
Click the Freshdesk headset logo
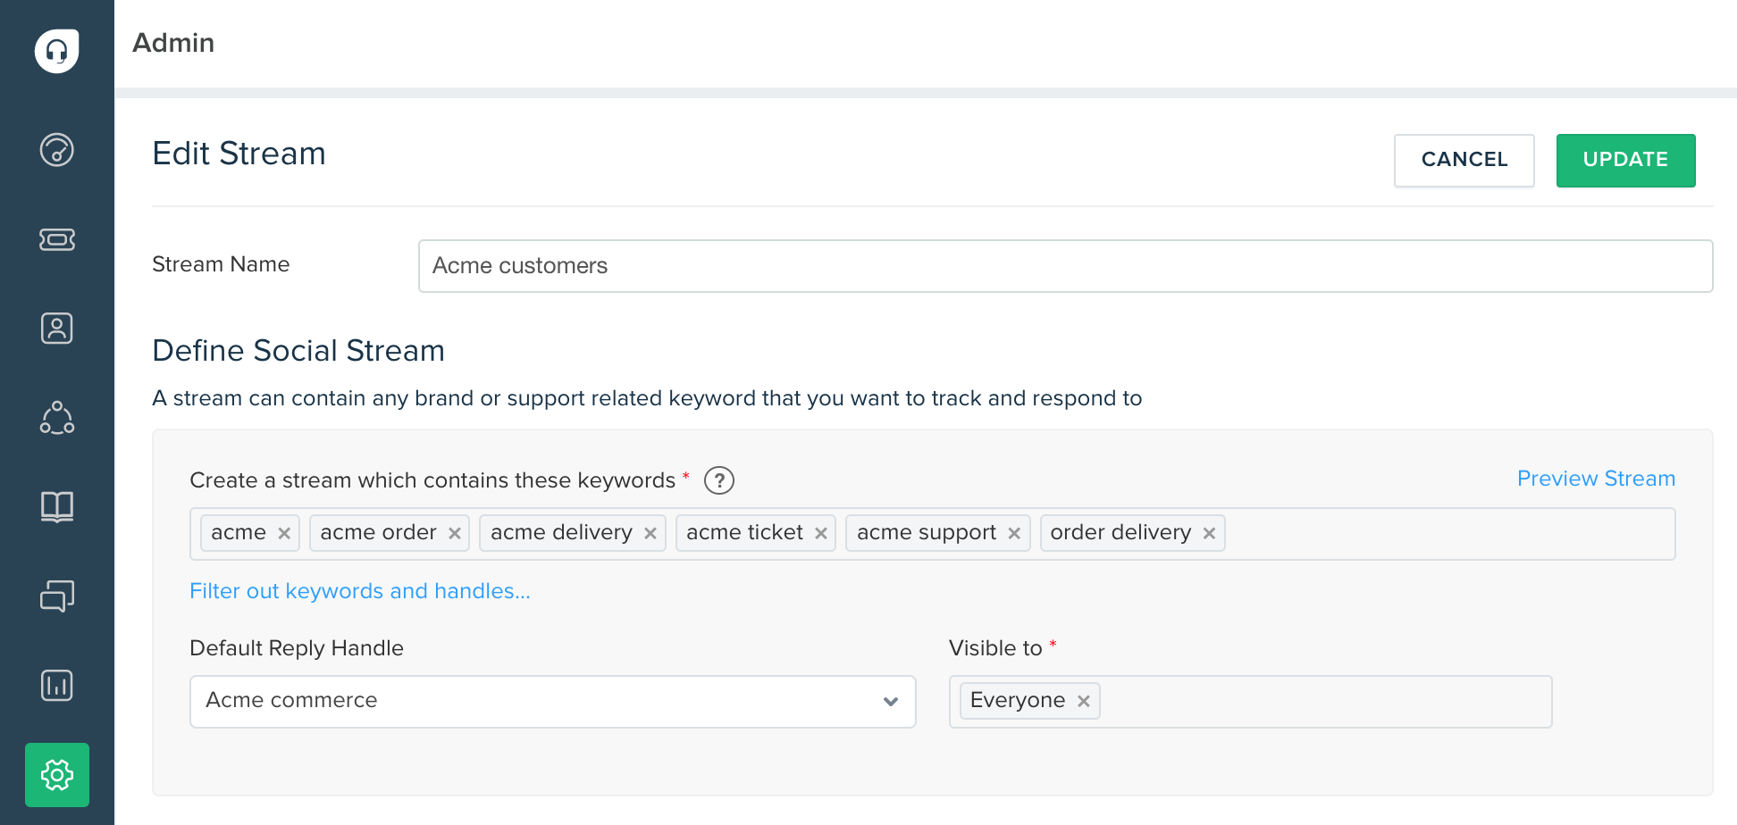click(x=56, y=51)
